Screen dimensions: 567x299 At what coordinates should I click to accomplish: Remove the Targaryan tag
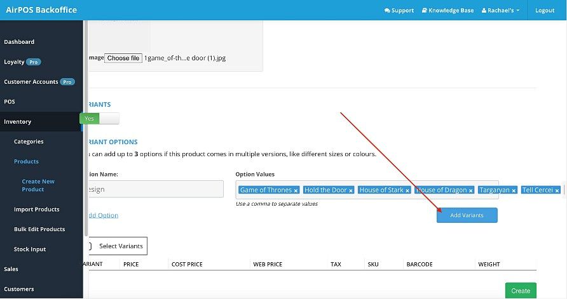click(514, 190)
